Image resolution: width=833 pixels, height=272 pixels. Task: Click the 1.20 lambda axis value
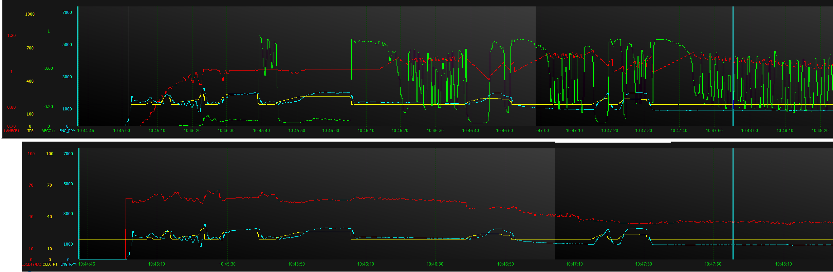coord(12,36)
